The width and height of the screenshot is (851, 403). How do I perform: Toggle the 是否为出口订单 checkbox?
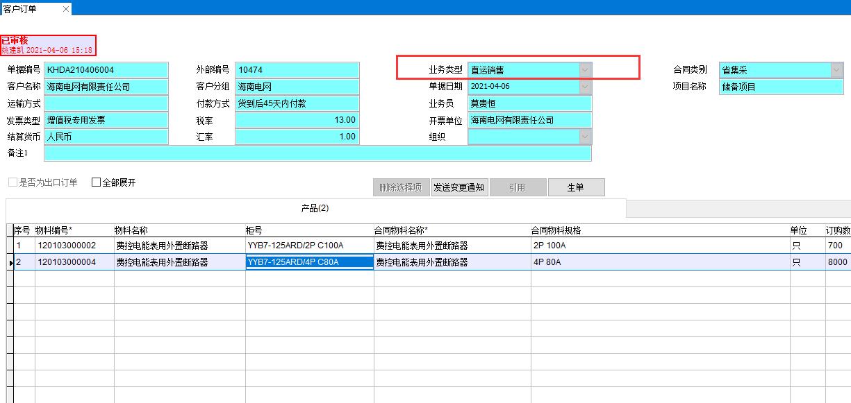pos(13,182)
